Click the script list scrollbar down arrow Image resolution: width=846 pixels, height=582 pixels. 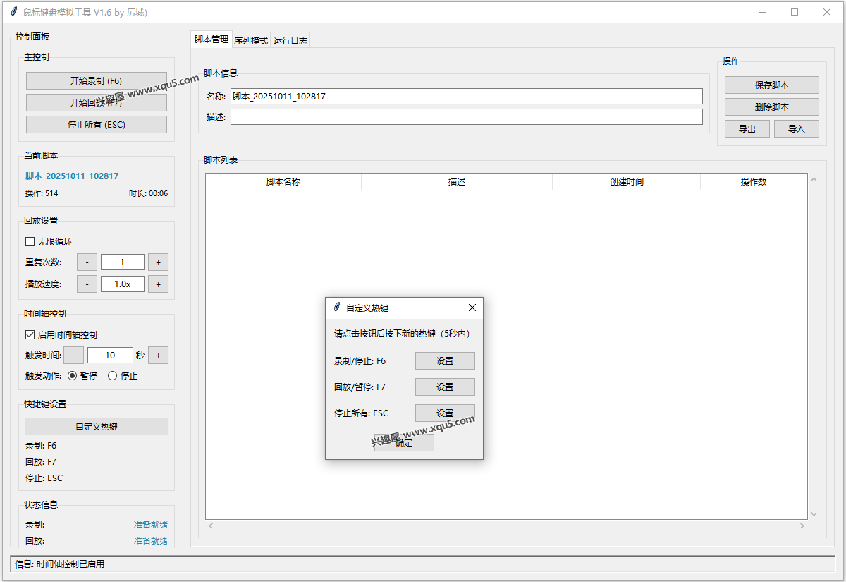pyautogui.click(x=814, y=514)
